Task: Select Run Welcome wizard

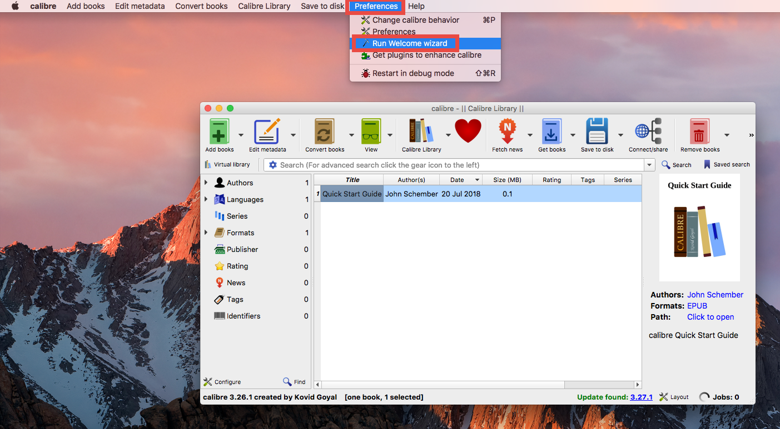Action: pyautogui.click(x=409, y=43)
